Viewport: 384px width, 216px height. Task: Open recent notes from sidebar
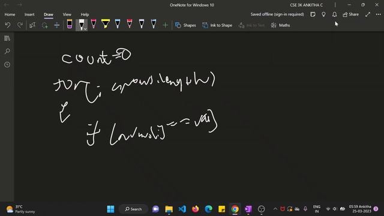(x=7, y=65)
